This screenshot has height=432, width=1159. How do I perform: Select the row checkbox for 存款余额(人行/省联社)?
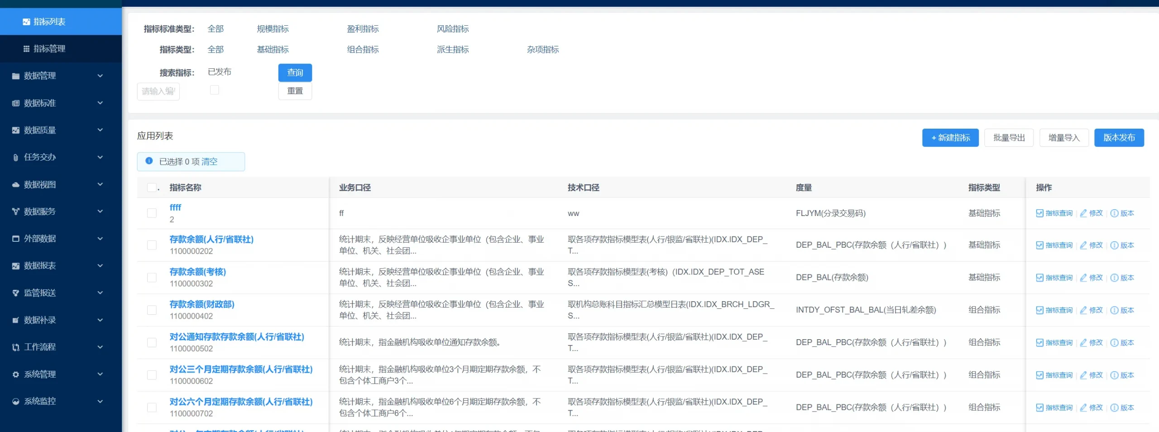point(152,245)
